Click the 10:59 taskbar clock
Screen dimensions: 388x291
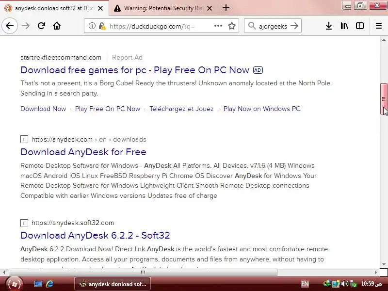click(371, 284)
